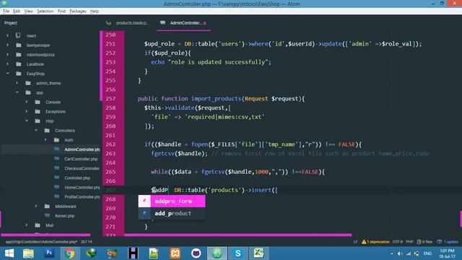Click the function icon beside add_product
The image size is (462, 260).
[x=144, y=213]
